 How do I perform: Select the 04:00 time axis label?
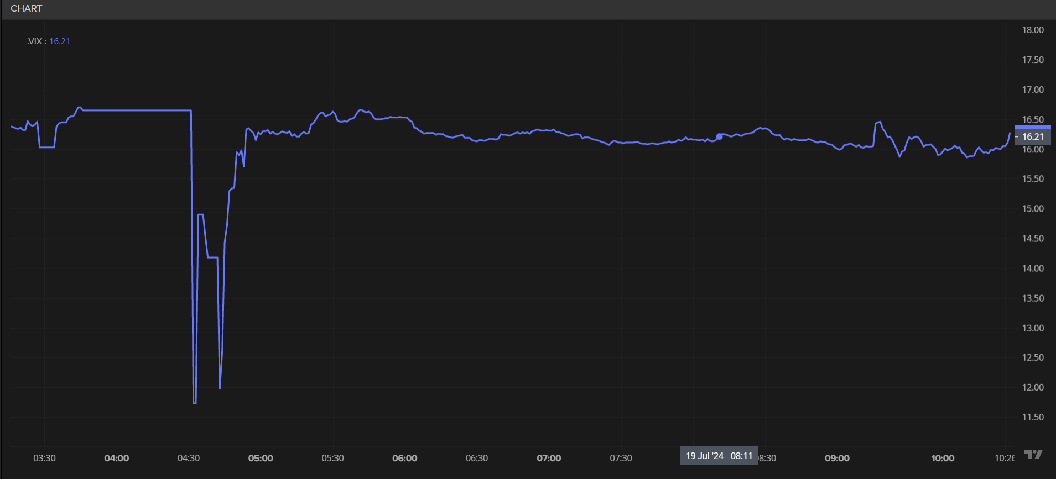point(117,458)
